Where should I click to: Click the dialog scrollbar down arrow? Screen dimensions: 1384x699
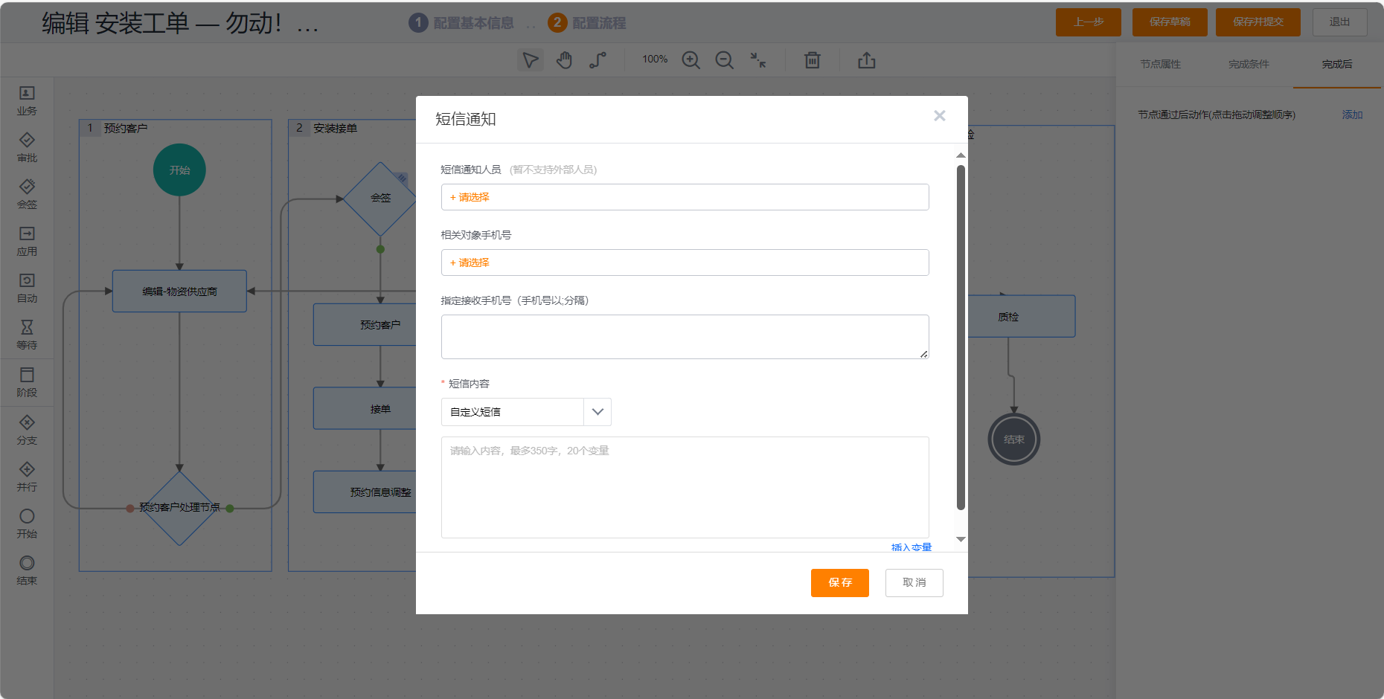coord(961,540)
